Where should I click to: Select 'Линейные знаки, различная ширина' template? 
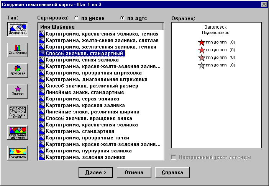click(92, 112)
